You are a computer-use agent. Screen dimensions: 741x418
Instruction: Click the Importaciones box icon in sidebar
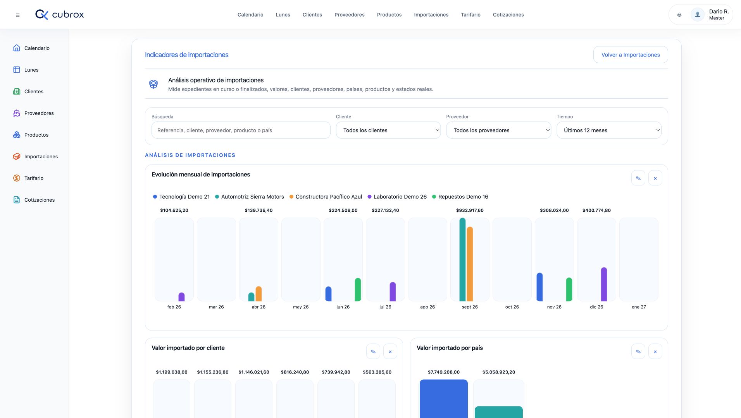coord(17,156)
